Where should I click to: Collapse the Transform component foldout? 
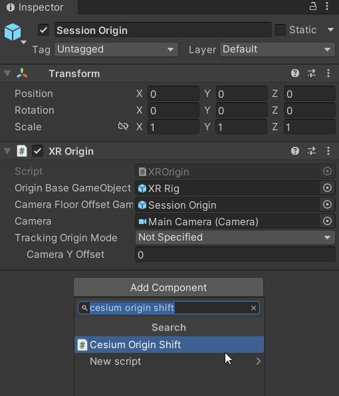(x=7, y=74)
